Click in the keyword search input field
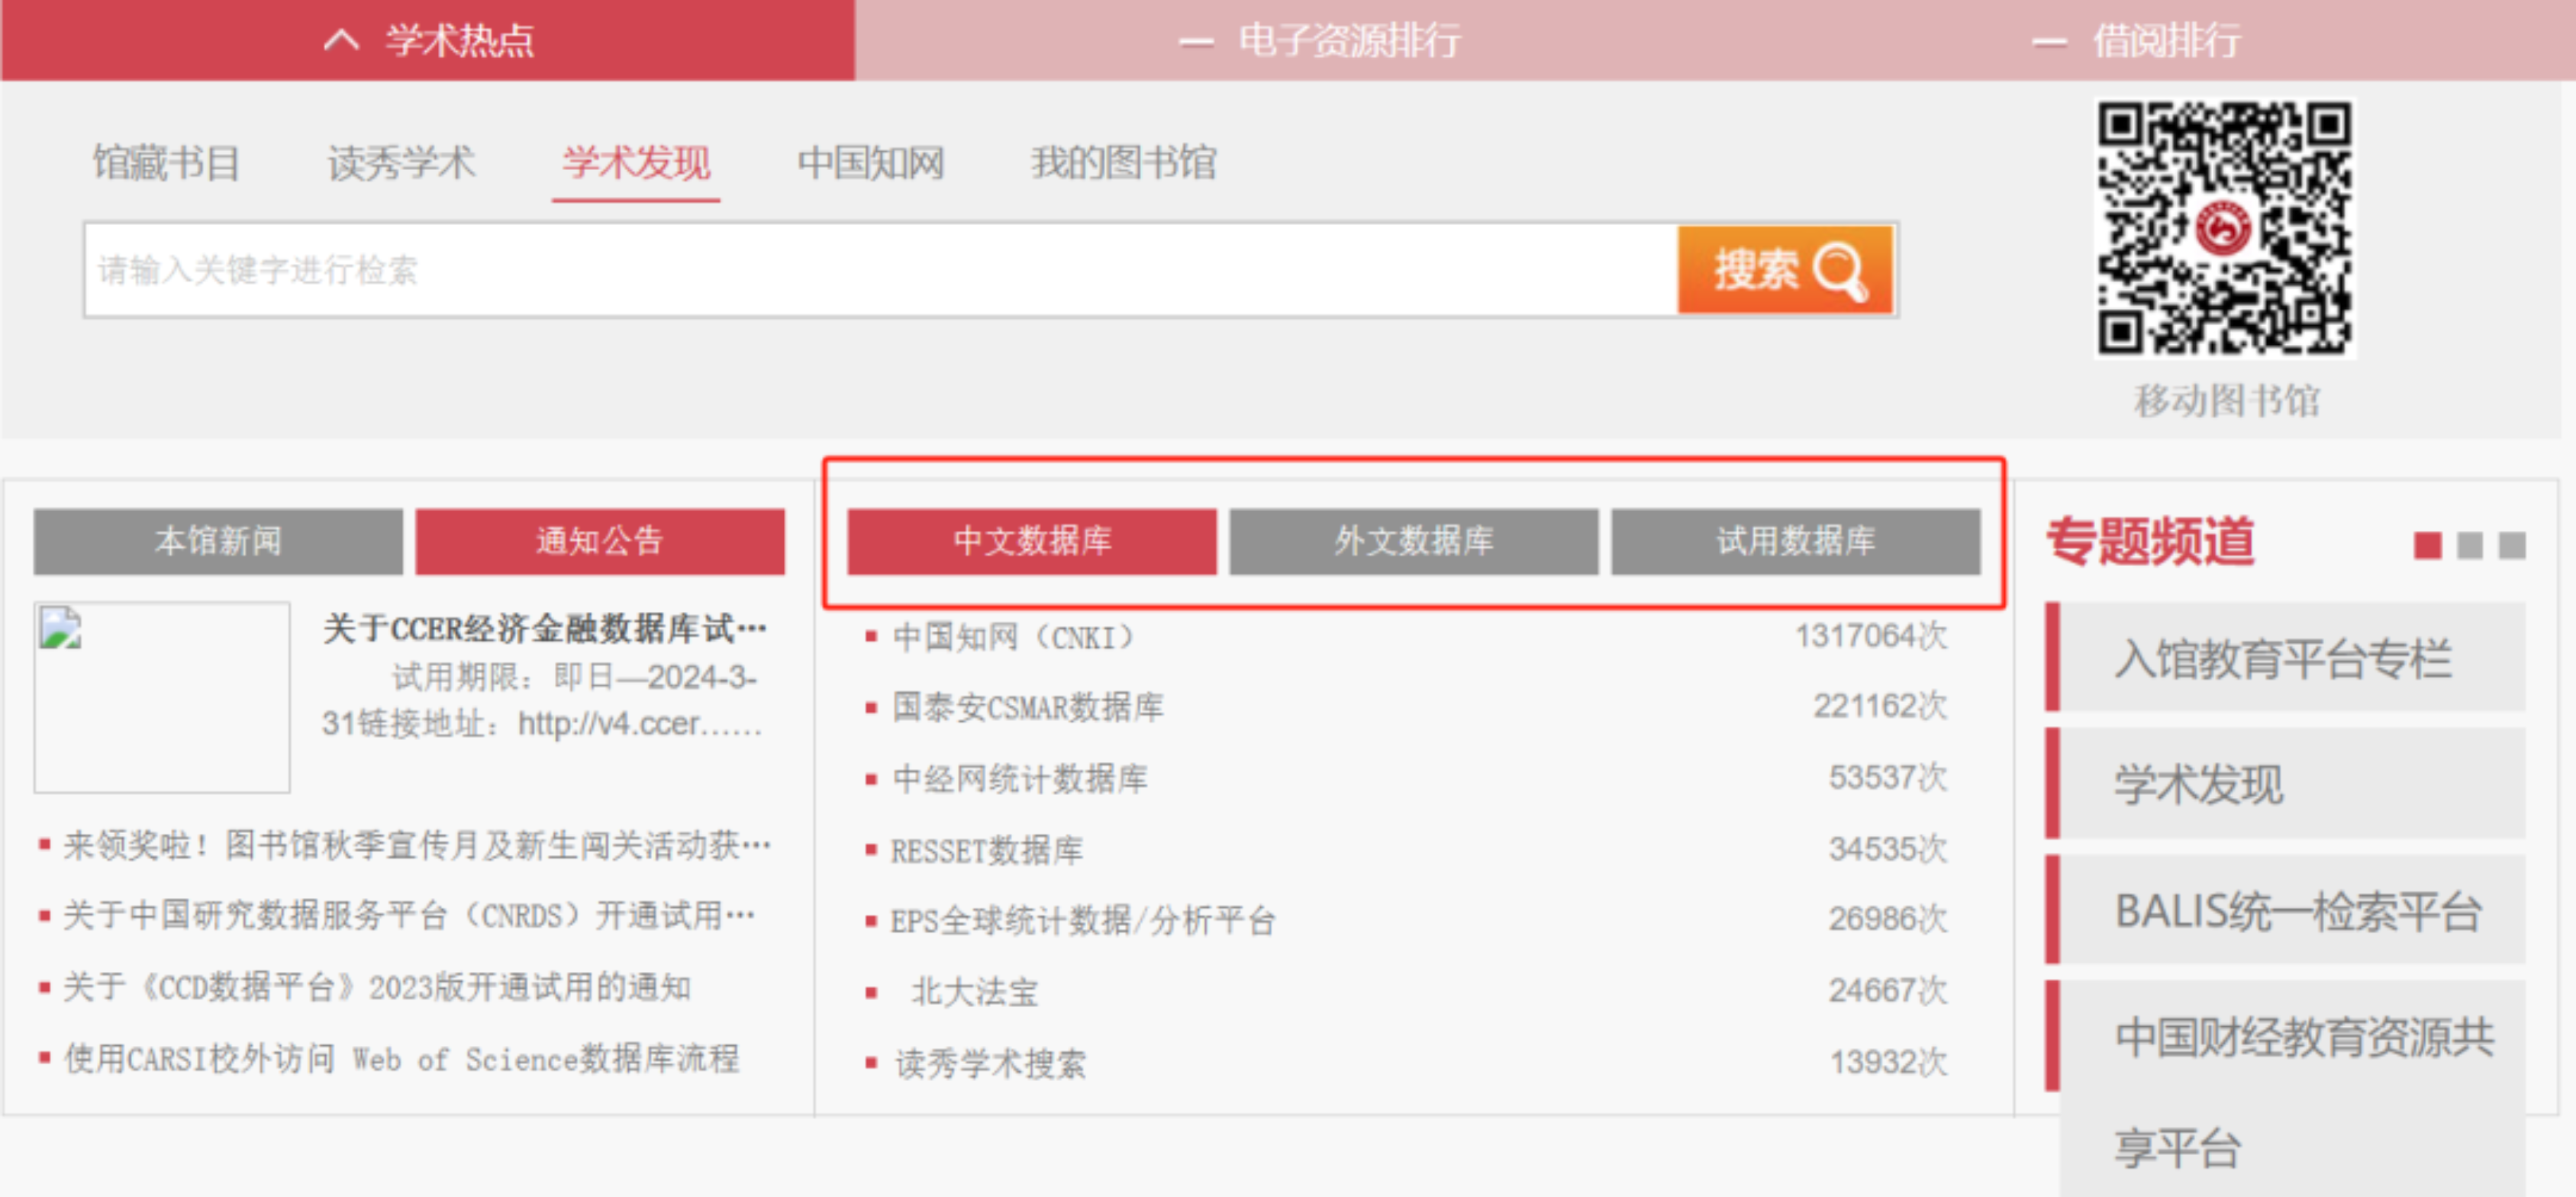 [x=880, y=270]
